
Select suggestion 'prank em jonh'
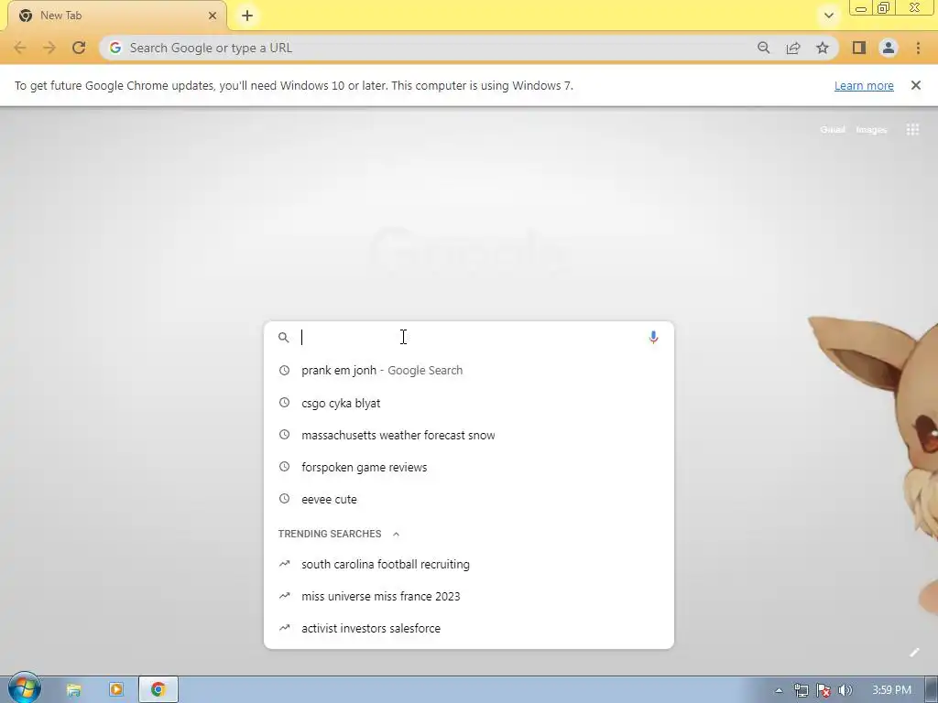468,370
